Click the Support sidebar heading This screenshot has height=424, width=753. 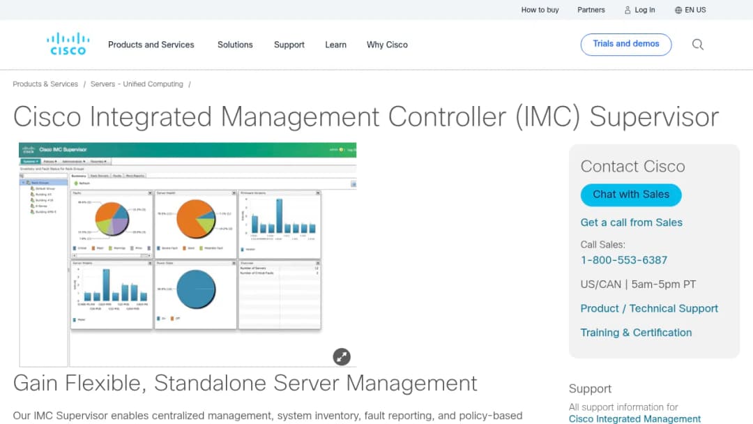tap(590, 388)
